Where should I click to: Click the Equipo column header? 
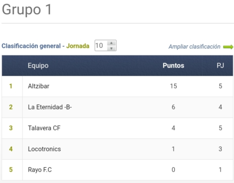[x=38, y=66]
